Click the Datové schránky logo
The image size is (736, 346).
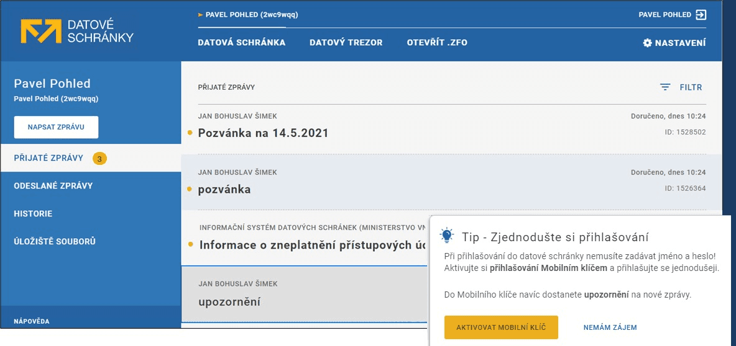pos(77,31)
